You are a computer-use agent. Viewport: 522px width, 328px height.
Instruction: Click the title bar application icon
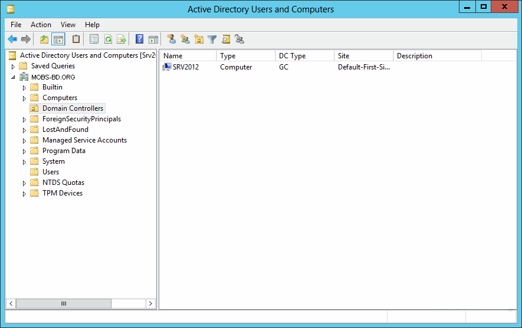(x=11, y=9)
